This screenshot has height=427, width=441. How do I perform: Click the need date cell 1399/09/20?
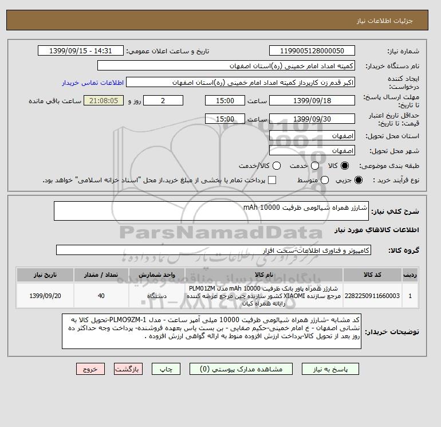coord(45,296)
